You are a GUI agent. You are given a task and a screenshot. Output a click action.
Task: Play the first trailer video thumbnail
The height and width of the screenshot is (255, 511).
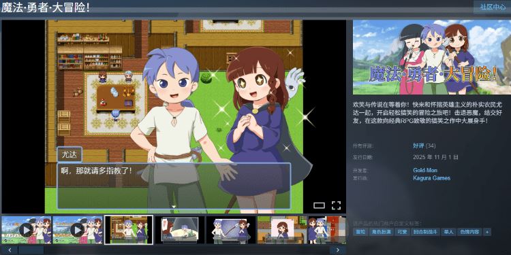coord(26,230)
